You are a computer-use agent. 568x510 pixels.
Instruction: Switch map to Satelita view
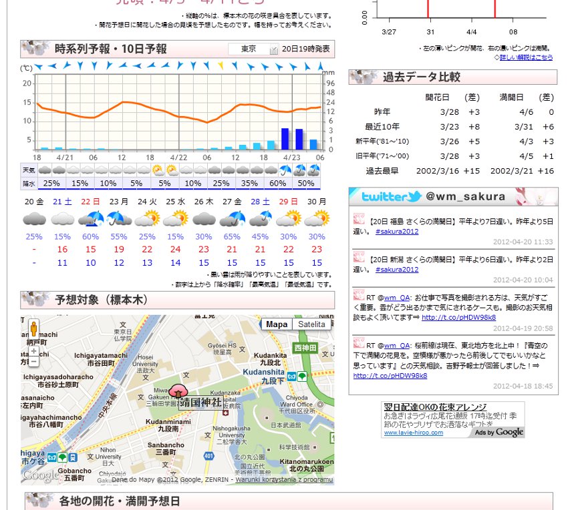[x=311, y=324]
